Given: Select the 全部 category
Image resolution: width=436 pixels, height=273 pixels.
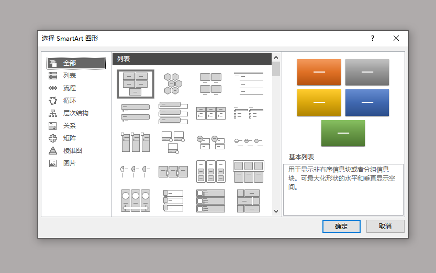Looking at the screenshot, I should 76,63.
